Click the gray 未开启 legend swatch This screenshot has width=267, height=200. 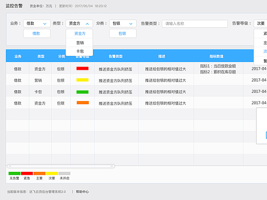pos(64,173)
